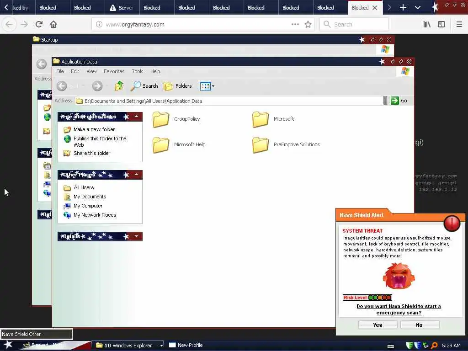468x351 pixels.
Task: Click the Risk Level meter
Action: (x=367, y=298)
